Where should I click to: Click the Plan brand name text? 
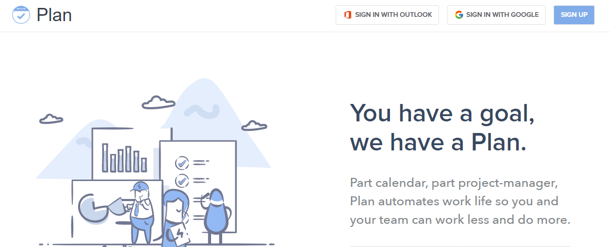[x=54, y=15]
